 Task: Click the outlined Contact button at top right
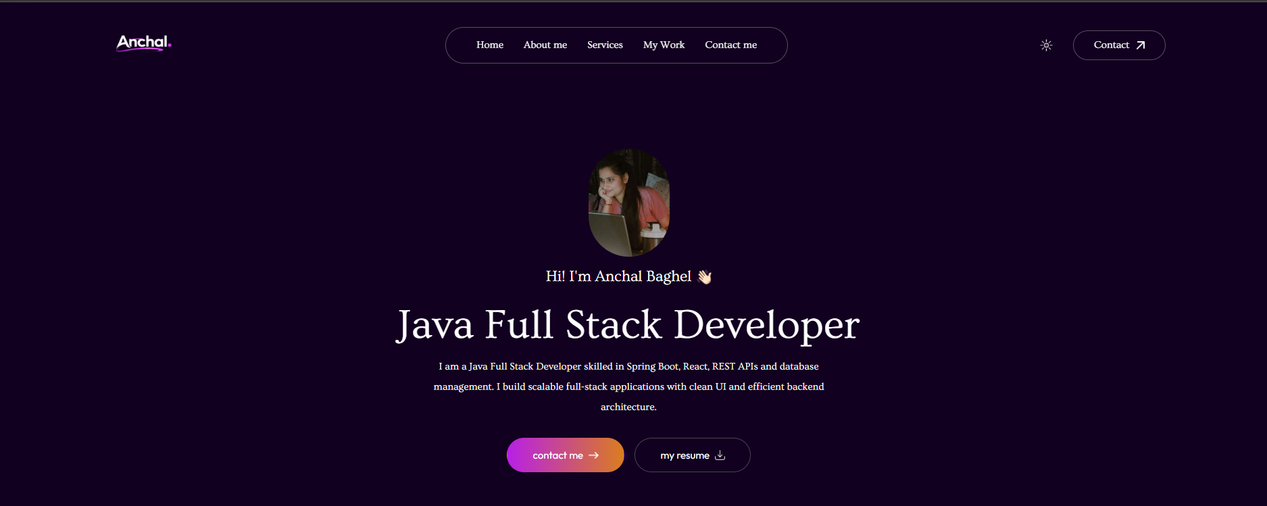1119,45
